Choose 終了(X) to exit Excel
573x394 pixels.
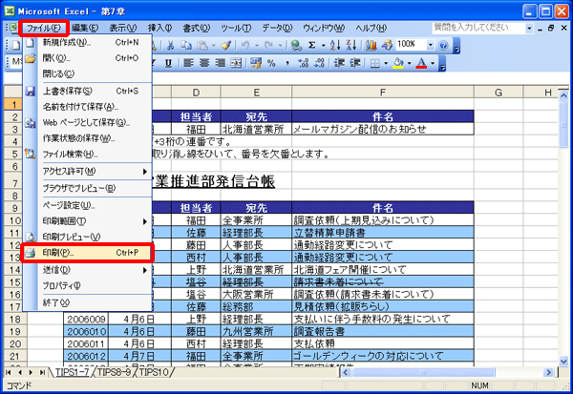coord(87,302)
